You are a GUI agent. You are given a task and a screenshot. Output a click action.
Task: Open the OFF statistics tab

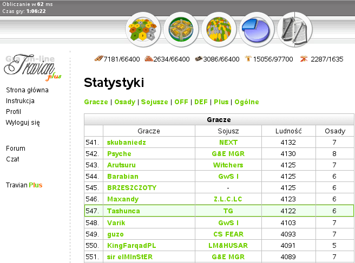181,102
